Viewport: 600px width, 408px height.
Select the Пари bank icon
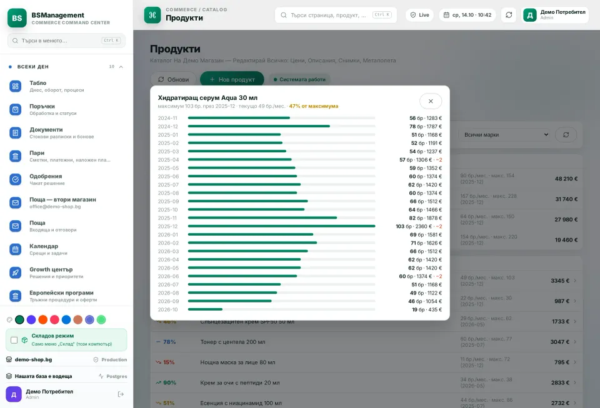(15, 156)
